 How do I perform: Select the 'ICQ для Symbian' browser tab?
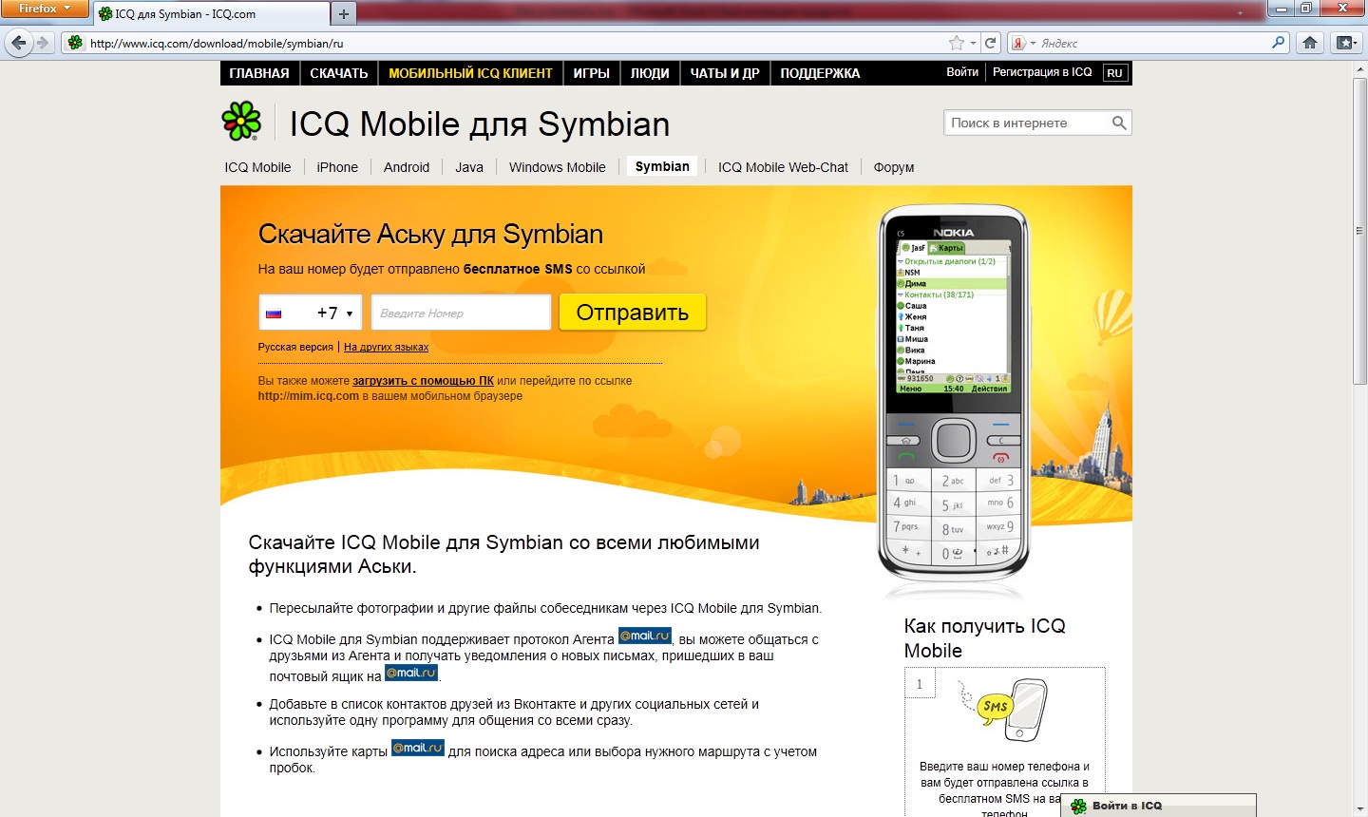tap(211, 13)
